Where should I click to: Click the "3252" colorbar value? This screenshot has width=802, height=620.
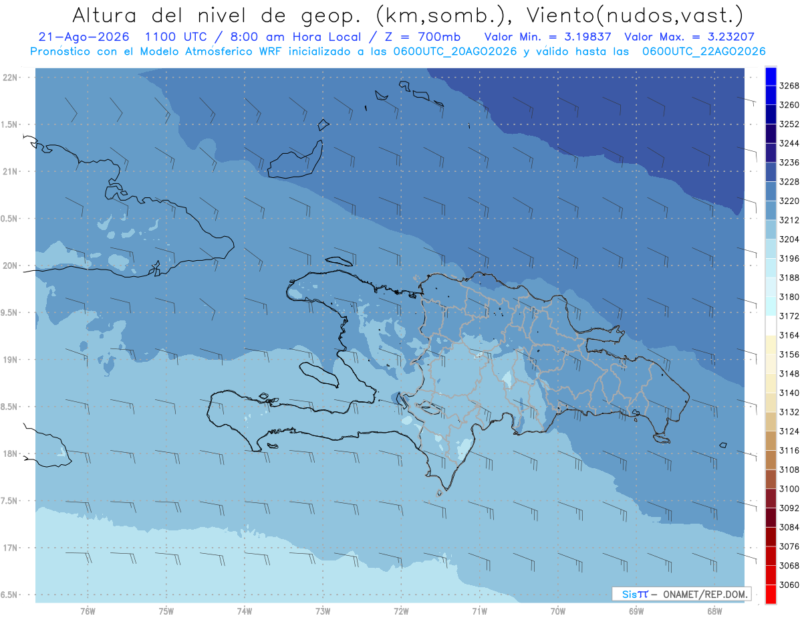click(x=789, y=124)
